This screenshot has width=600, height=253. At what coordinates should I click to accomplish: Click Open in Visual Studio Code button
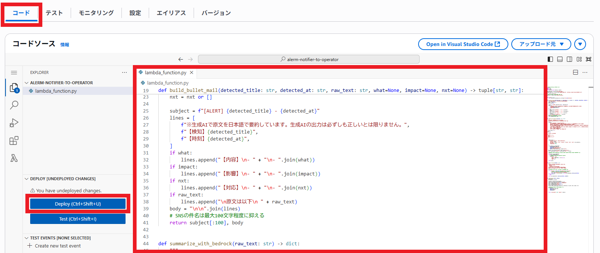[x=463, y=44]
